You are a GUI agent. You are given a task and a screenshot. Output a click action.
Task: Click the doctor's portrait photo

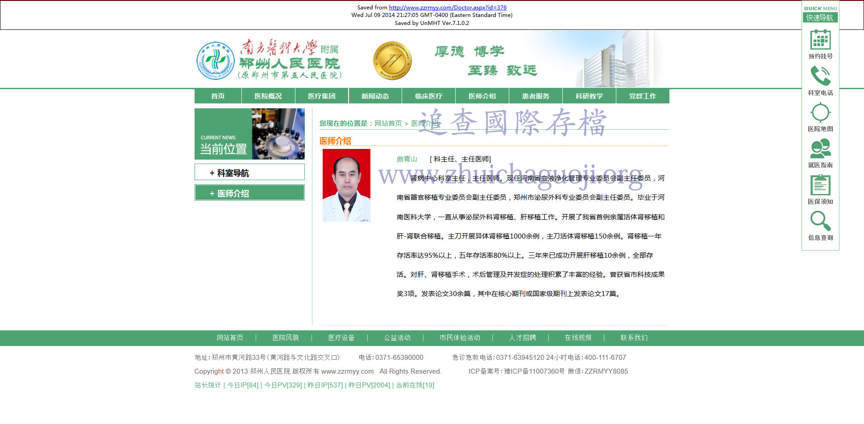346,185
